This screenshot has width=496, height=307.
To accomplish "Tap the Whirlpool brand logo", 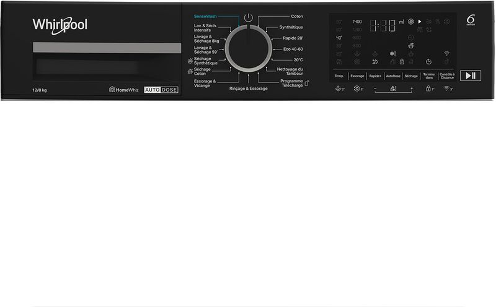I will [60, 24].
